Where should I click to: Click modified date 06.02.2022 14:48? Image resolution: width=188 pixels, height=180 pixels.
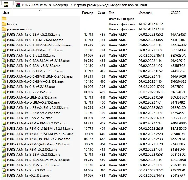tap(151, 175)
